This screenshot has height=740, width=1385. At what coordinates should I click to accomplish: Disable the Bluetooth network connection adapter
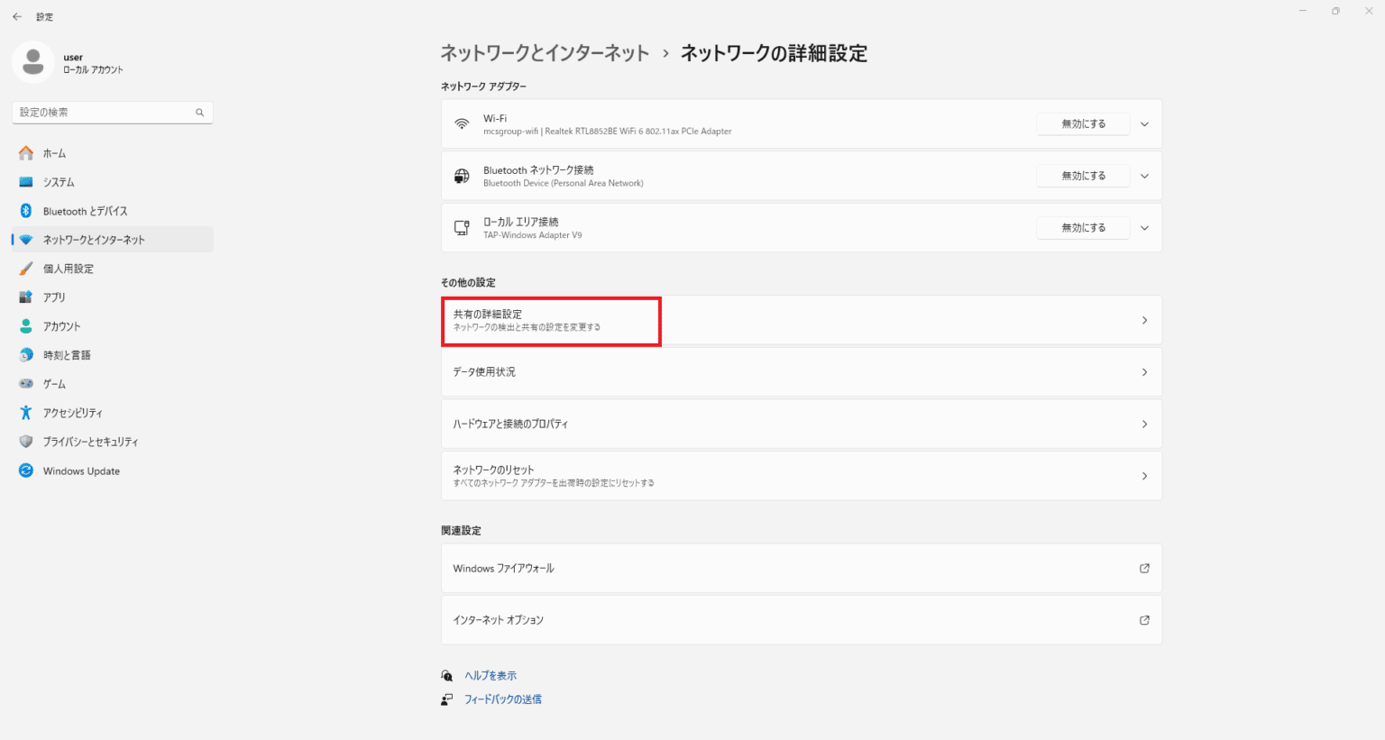1082,176
